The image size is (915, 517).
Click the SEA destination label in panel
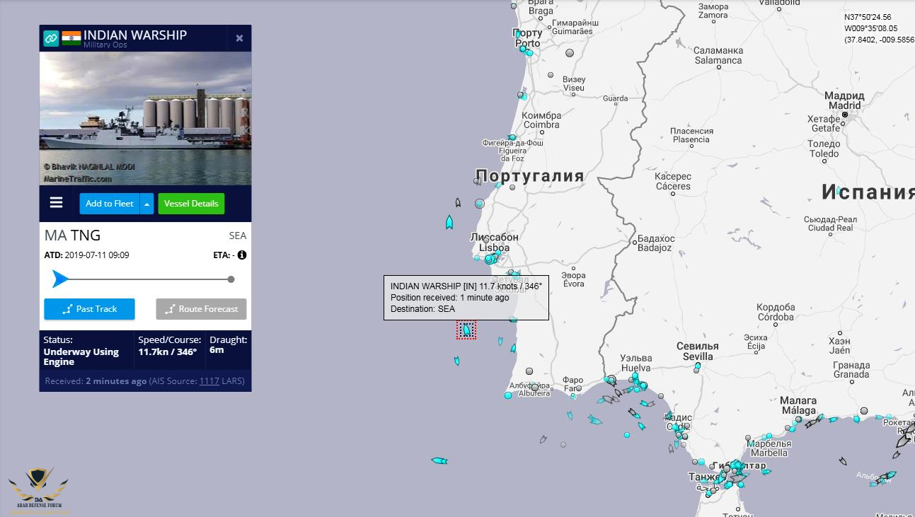click(238, 236)
